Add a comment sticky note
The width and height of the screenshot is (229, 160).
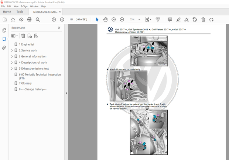coord(170,20)
